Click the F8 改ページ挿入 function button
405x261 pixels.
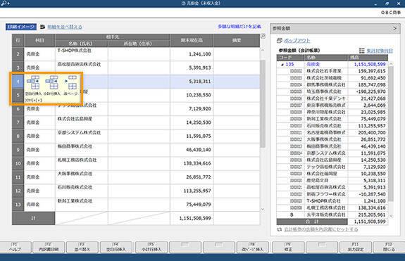click(253, 248)
